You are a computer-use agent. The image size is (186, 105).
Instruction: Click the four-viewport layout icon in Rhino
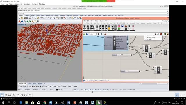(62, 18)
